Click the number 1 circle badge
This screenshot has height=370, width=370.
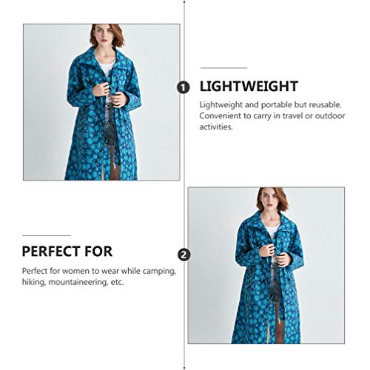(x=184, y=87)
